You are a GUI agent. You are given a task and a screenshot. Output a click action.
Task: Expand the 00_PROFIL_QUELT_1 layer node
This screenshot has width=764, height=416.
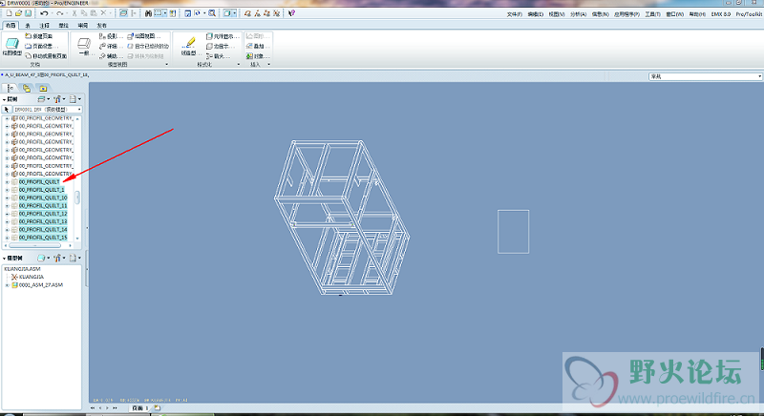point(7,190)
